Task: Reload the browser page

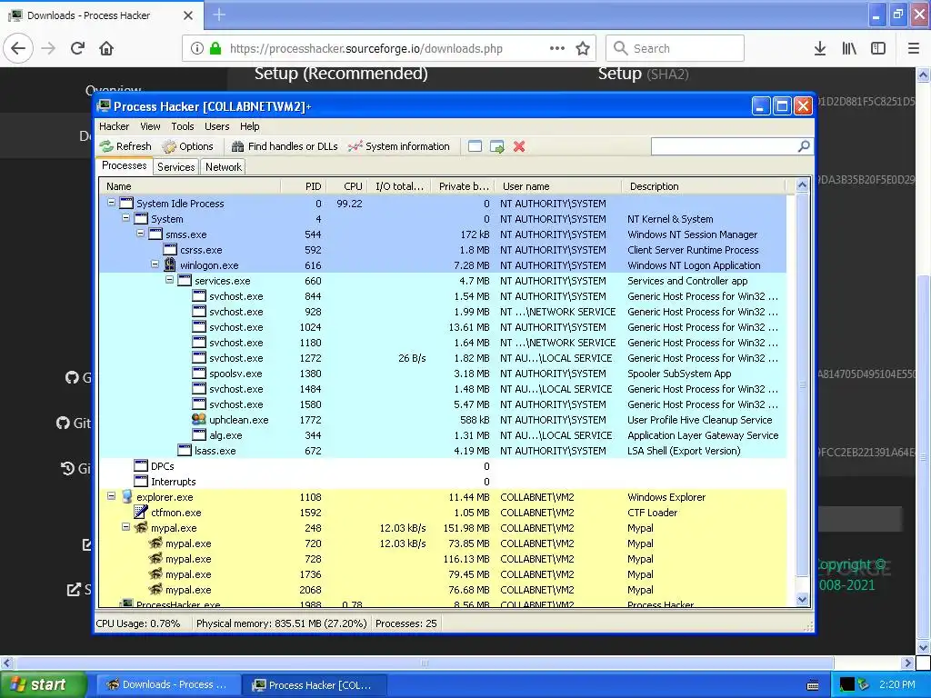Action: (78, 48)
